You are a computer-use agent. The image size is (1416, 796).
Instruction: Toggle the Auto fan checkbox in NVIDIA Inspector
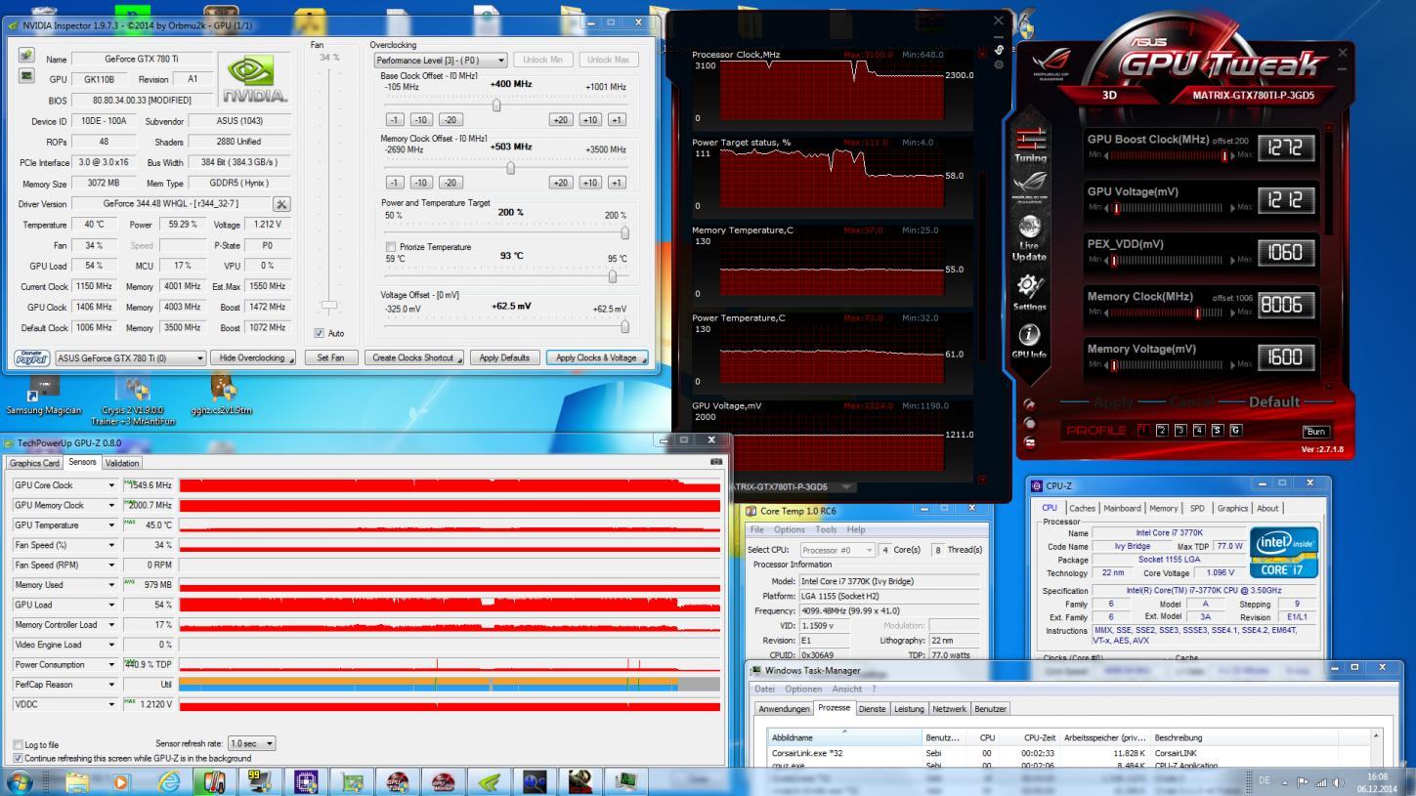320,333
